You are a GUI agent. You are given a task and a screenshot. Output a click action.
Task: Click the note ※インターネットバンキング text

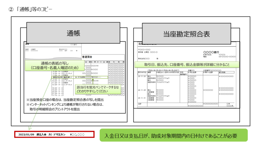click(65, 104)
